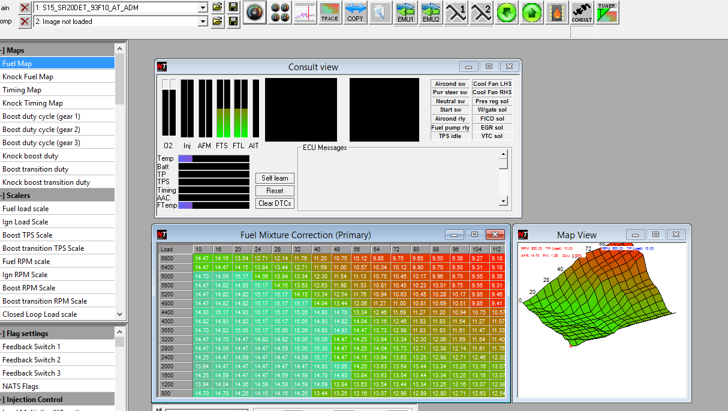728x411 pixels.
Task: Open the main image dropdown S15_SR20DET
Action: pos(203,7)
